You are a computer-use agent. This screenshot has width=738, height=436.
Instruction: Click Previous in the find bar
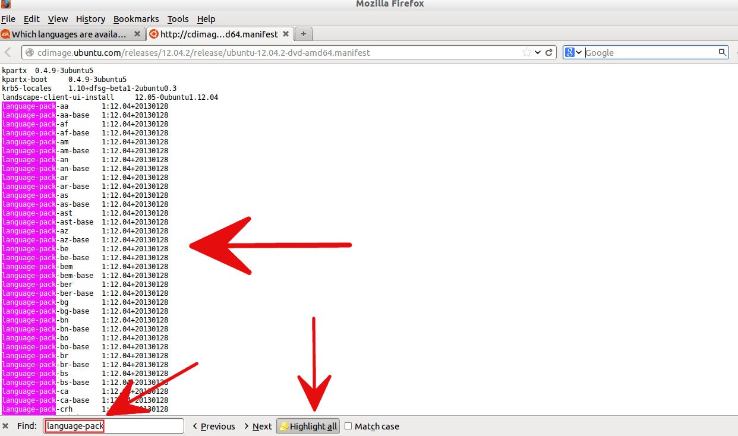[213, 426]
